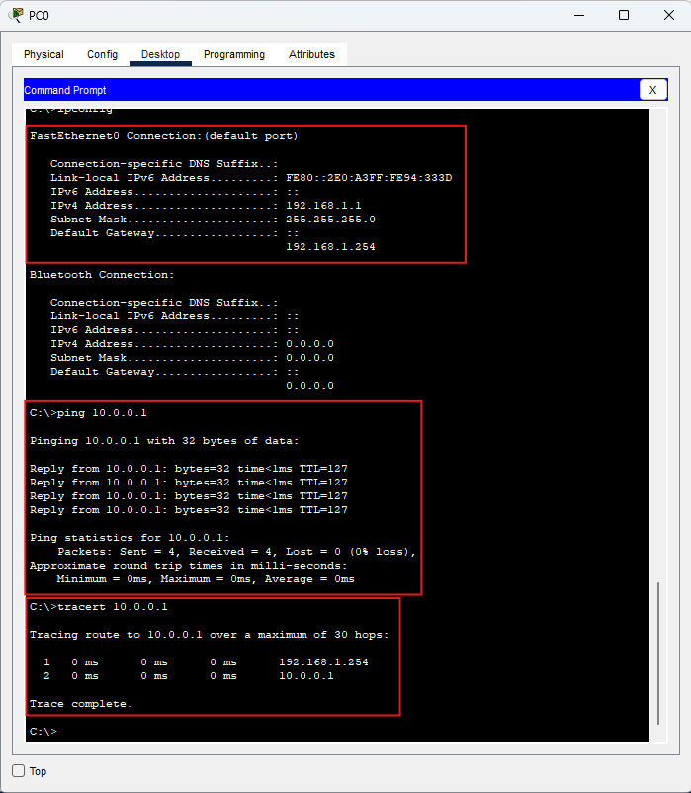
Task: Click the 'Bluetooth Connection:' heading
Action: [102, 275]
